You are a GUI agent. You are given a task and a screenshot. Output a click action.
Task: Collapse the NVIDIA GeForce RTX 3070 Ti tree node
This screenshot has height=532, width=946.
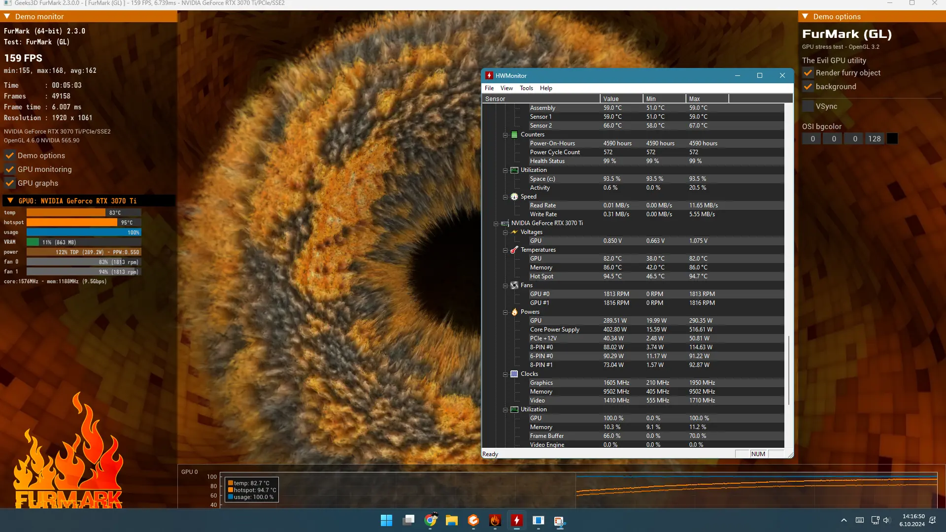(x=496, y=223)
